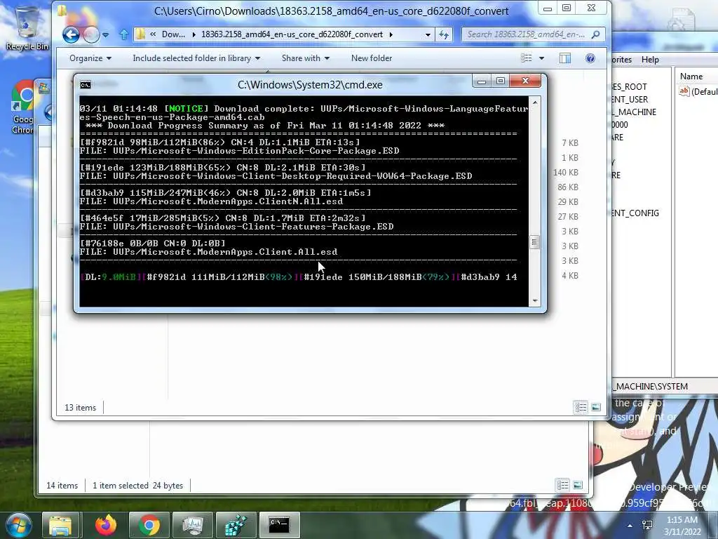
Task: Open the system monitor taskbar app
Action: tap(192, 525)
